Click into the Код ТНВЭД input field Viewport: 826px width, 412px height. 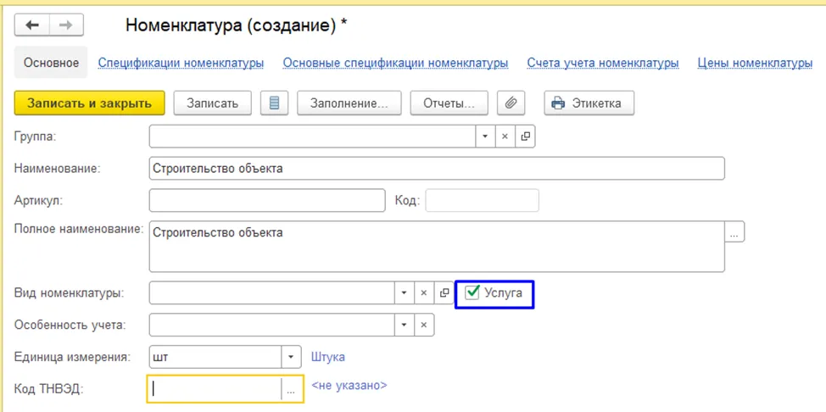tap(215, 388)
